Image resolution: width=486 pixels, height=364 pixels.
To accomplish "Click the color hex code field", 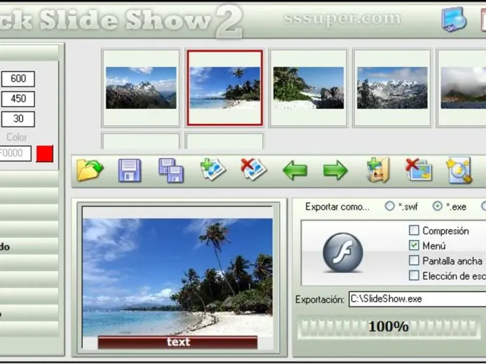I will [15, 153].
